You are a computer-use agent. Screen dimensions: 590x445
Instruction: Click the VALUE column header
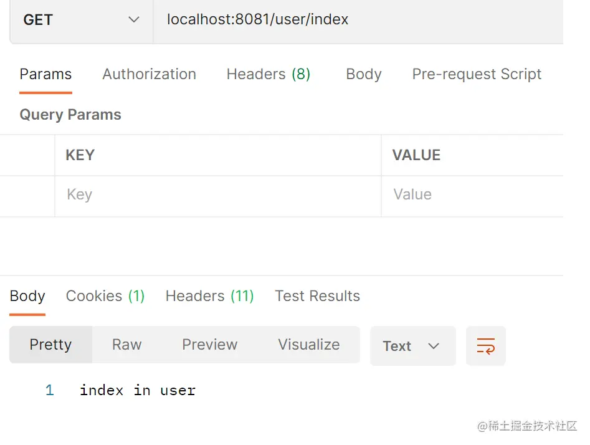pyautogui.click(x=416, y=155)
